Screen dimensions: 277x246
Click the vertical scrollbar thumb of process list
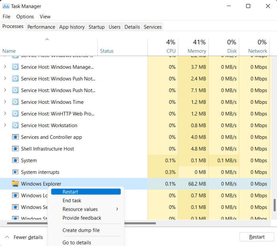pyautogui.click(x=275, y=205)
